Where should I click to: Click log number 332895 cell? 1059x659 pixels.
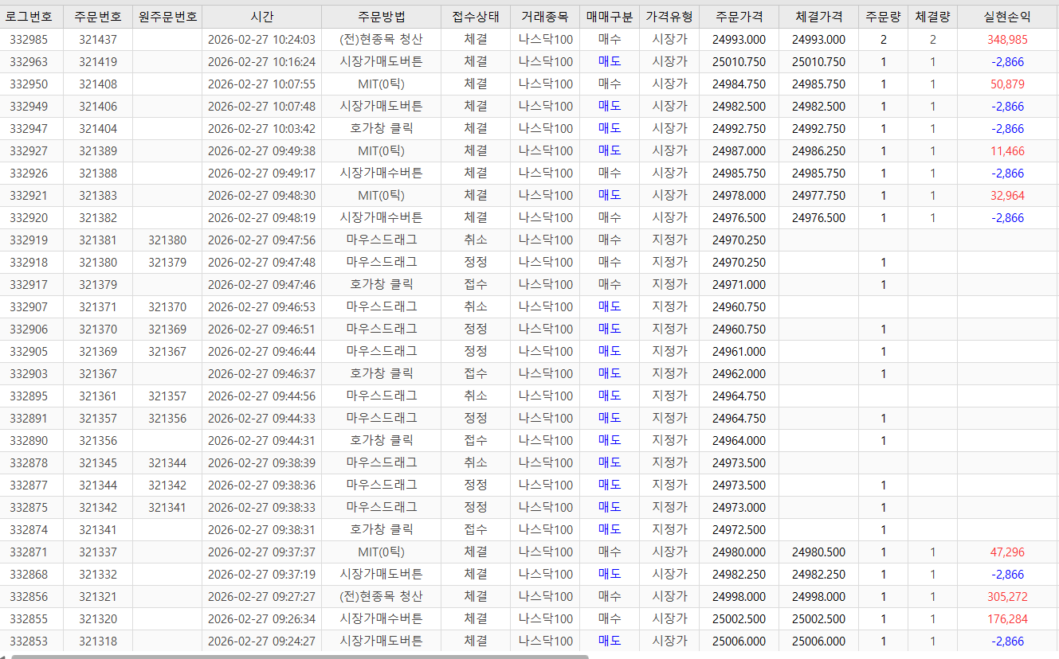tap(29, 396)
